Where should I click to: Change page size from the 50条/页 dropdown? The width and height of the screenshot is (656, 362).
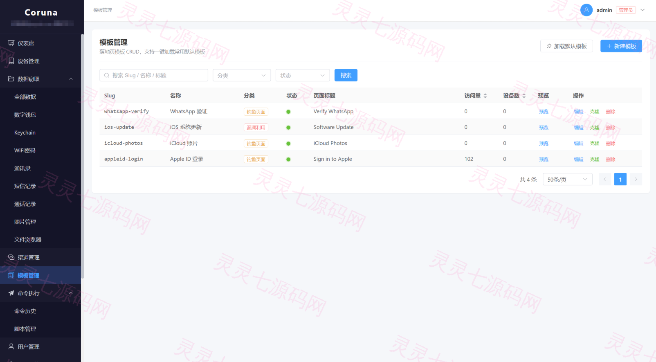pos(568,179)
